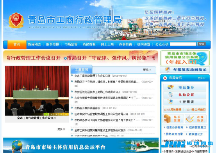Expand 更多>> below the photo carousel
The width and height of the screenshot is (216, 153).
coord(61,129)
